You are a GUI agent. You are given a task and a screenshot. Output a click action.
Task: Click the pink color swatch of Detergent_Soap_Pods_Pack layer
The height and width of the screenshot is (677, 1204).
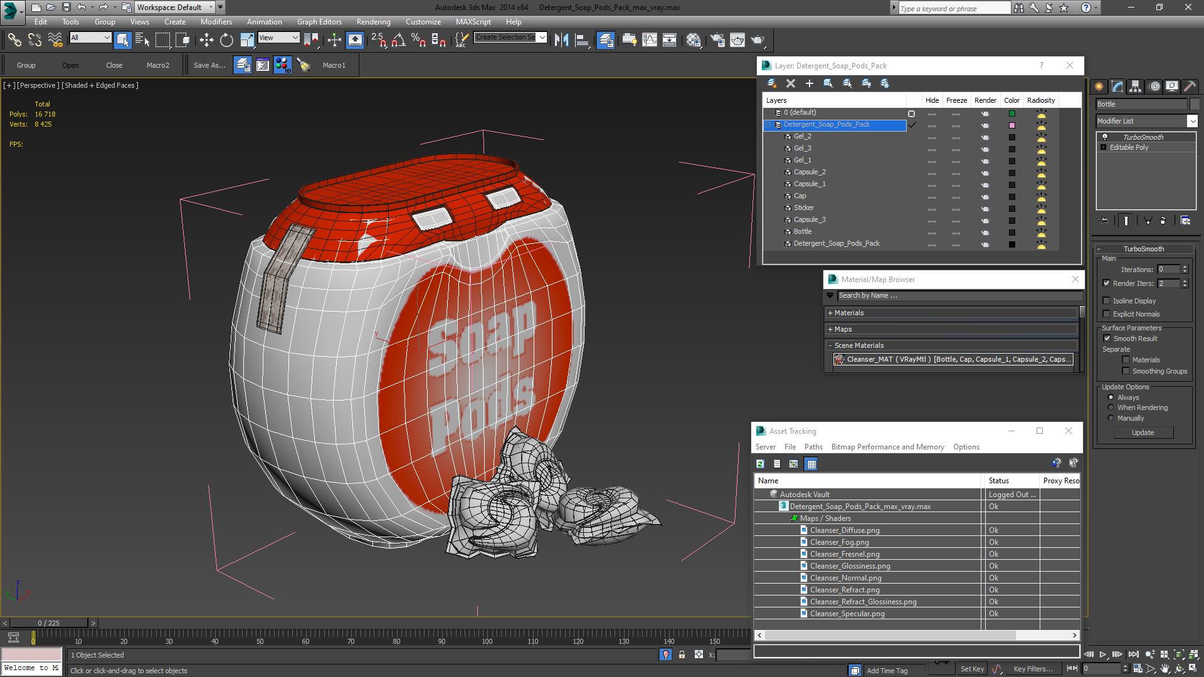coord(1011,125)
